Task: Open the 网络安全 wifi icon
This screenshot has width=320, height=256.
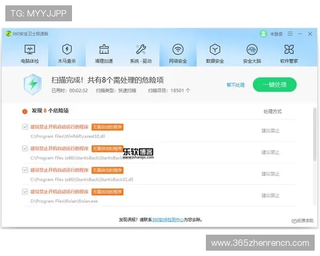Action: click(178, 49)
